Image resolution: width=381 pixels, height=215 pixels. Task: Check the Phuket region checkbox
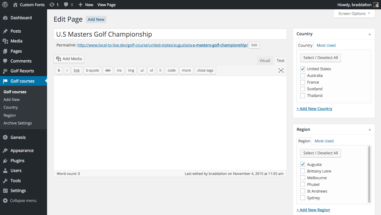coord(303,185)
